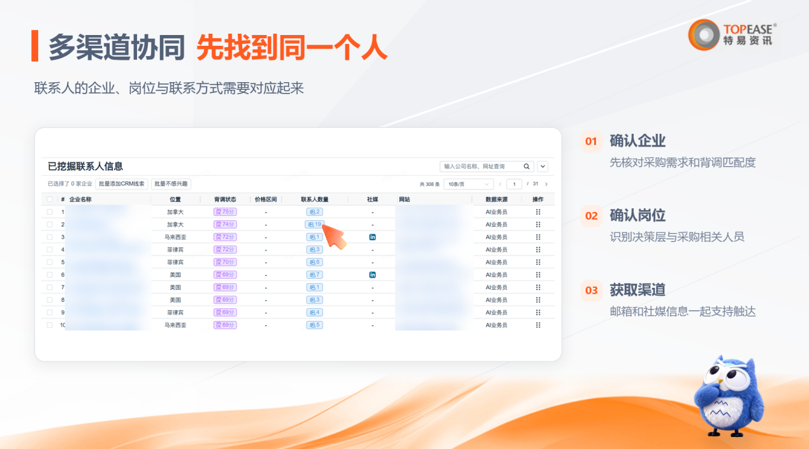Open the contacts badge showing 3 in row 4
Screen dimensions: 809x449
point(314,249)
